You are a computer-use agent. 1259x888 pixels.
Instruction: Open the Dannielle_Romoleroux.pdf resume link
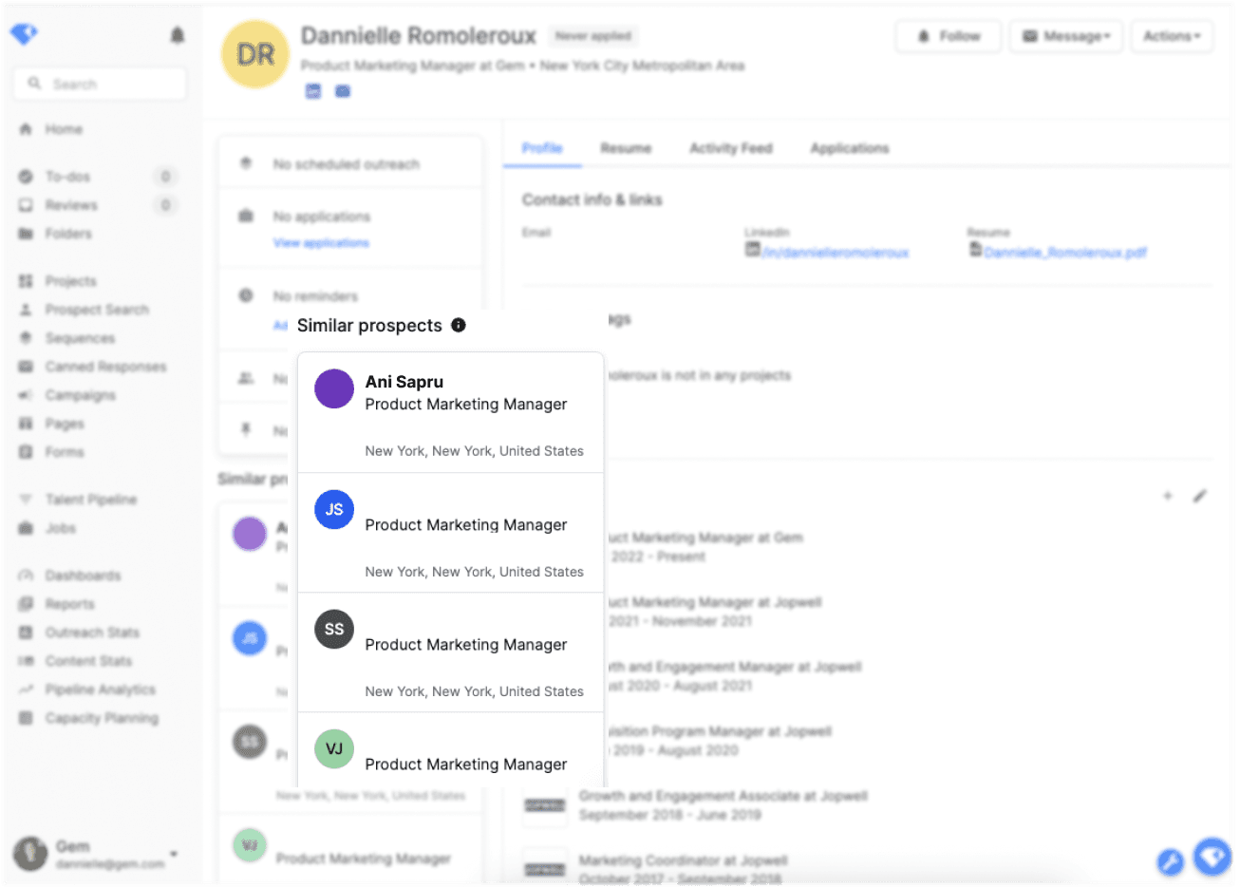tap(1064, 253)
